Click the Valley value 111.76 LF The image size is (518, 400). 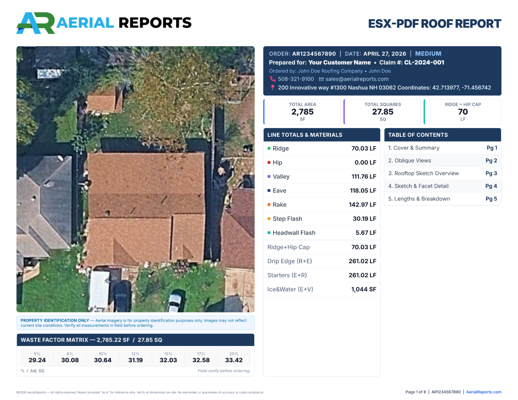pos(364,176)
